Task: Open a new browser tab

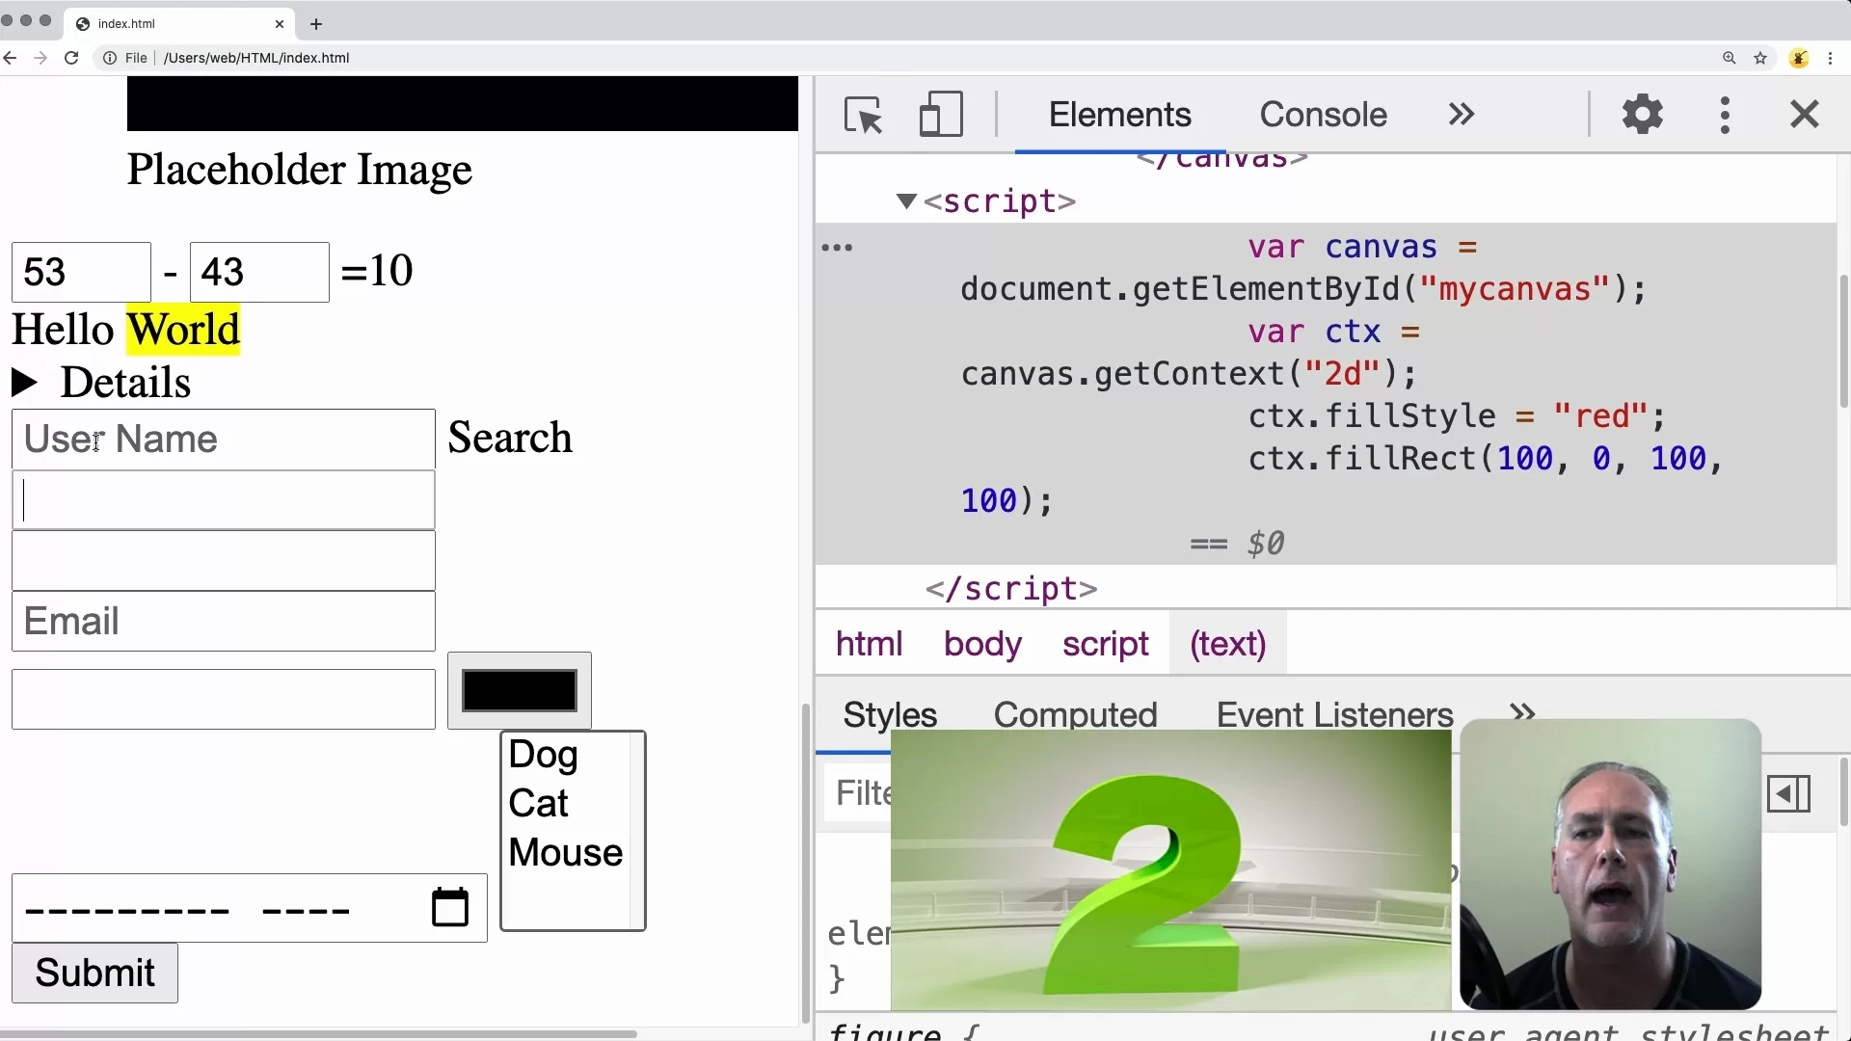Action: point(316,24)
